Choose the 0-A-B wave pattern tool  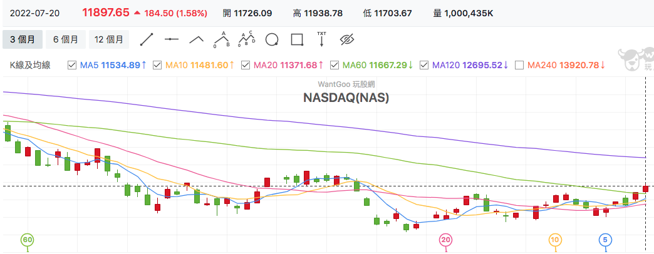[x=222, y=39]
